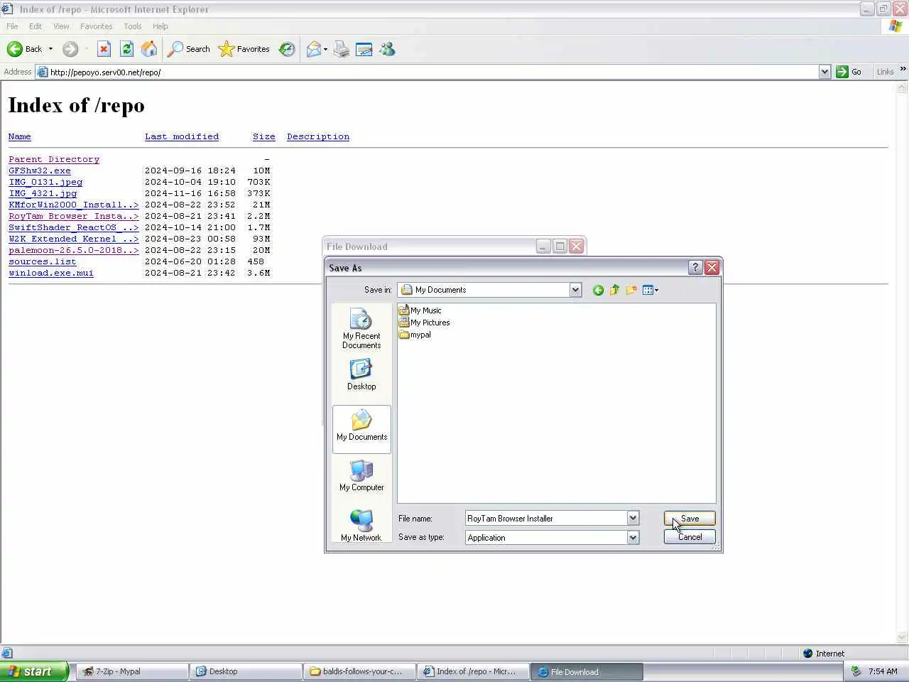
Task: Open the Search pane in IE
Action: [189, 49]
